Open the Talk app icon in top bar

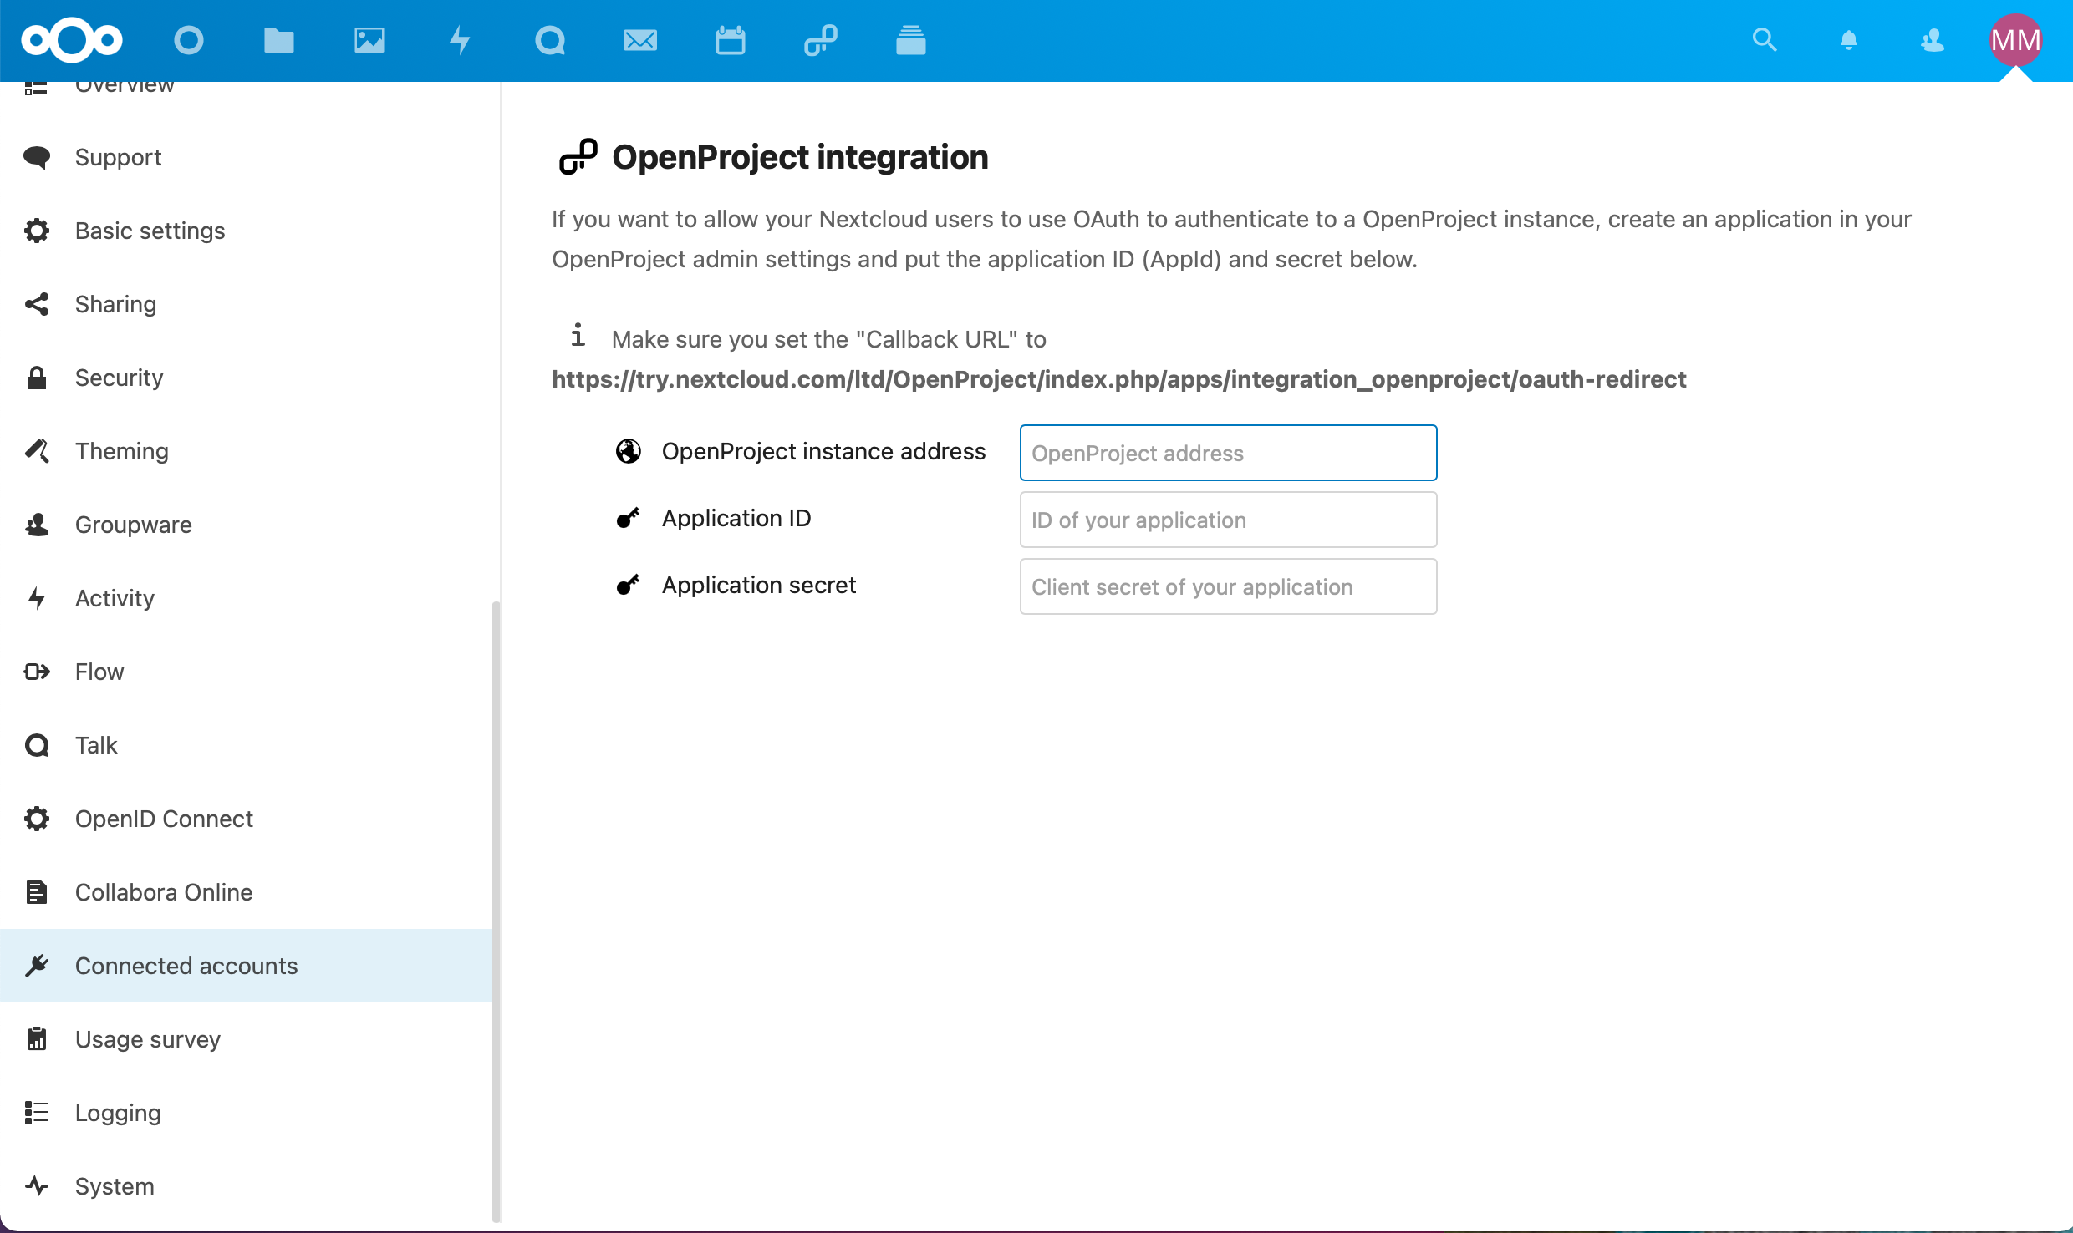pos(550,40)
